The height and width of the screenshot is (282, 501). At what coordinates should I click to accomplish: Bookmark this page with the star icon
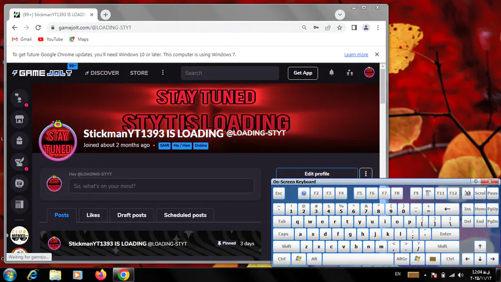click(340, 27)
